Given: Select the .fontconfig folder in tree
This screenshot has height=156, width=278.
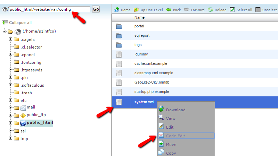Looking at the screenshot, I should pos(31,62).
